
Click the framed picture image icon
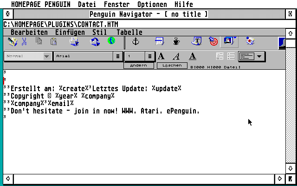click(229, 41)
